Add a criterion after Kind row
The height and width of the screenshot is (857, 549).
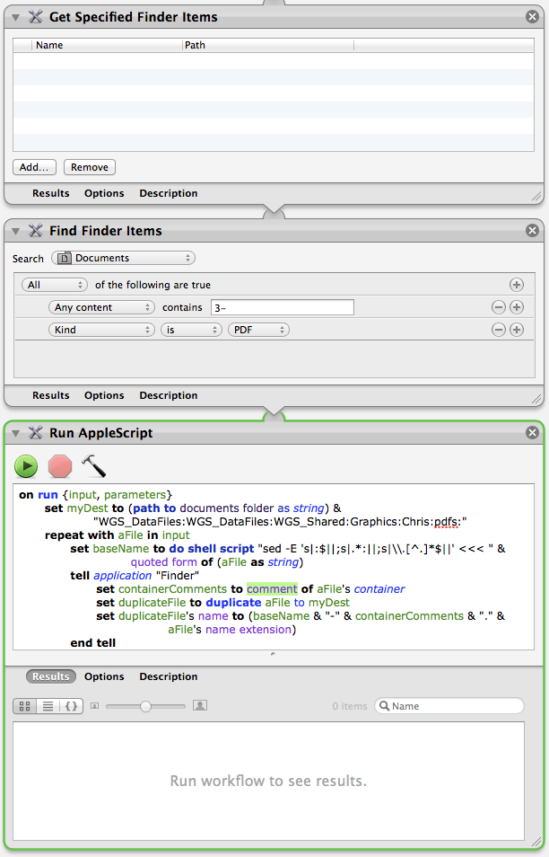point(516,330)
